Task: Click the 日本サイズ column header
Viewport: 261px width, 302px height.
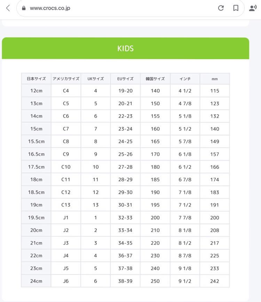Action: pyautogui.click(x=36, y=79)
